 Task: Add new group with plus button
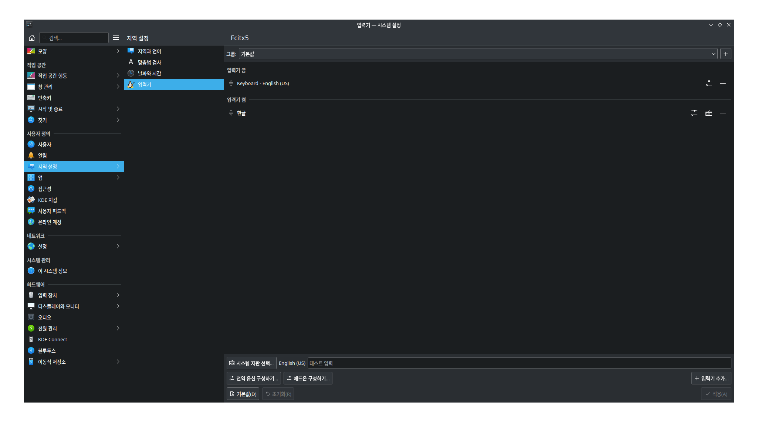pos(725,54)
